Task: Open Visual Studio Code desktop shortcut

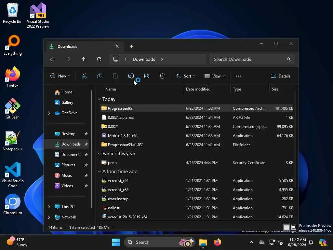Action: click(13, 175)
